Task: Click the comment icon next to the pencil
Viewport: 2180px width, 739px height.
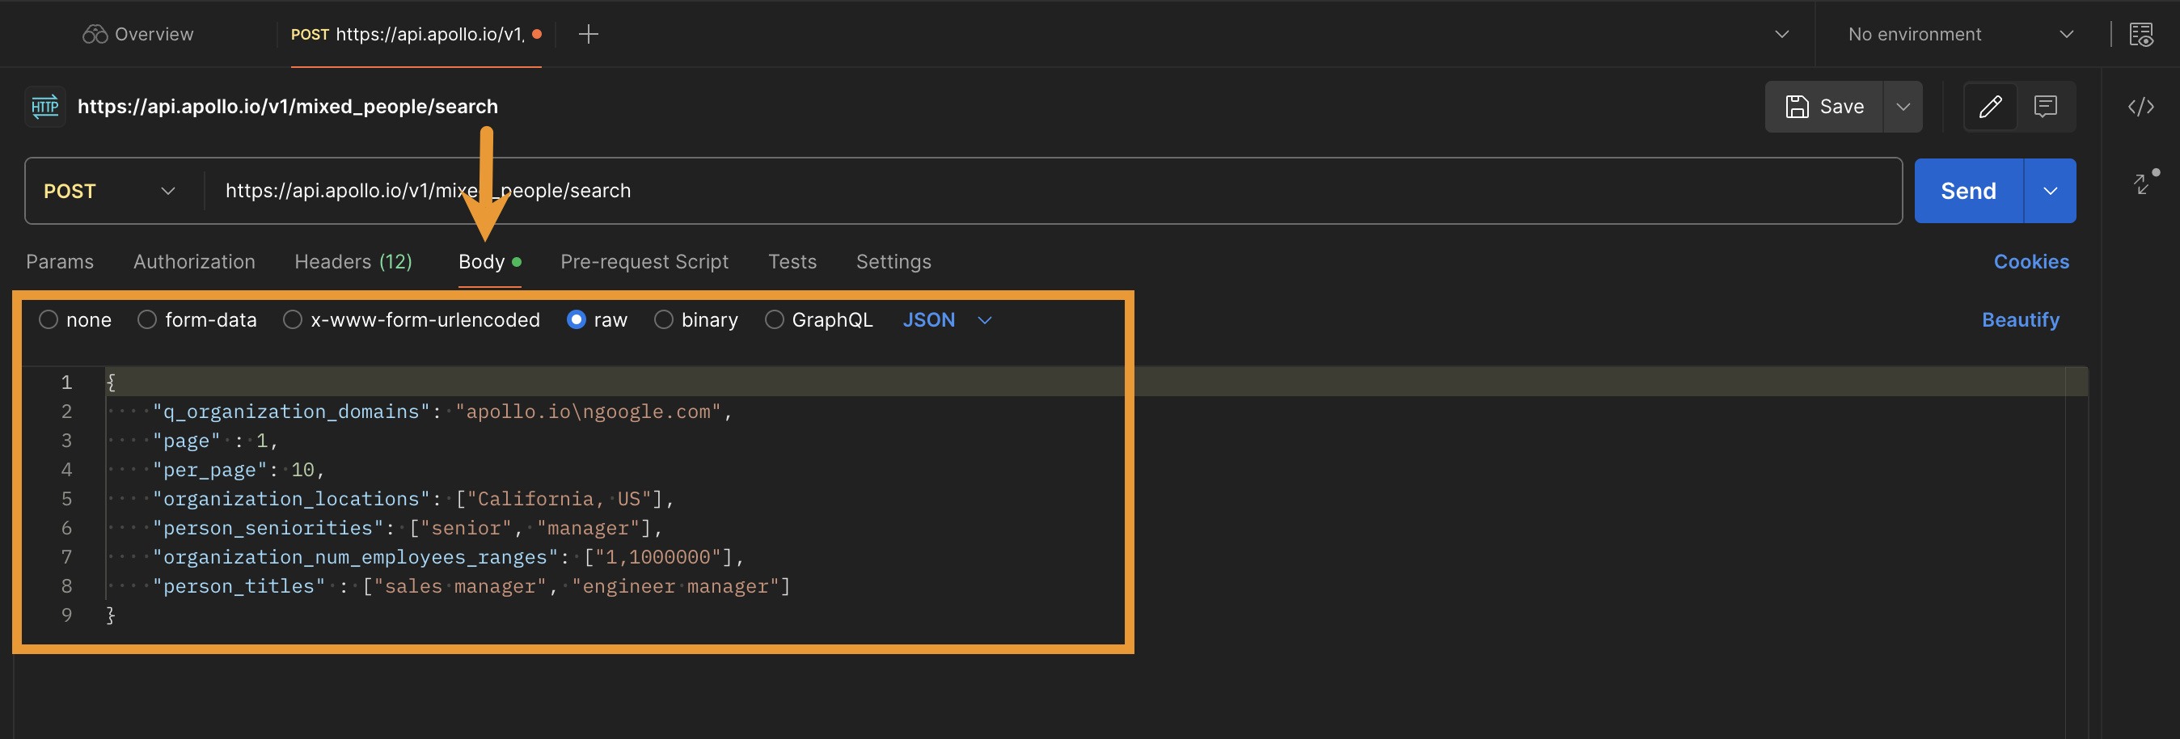Action: coord(2047,106)
